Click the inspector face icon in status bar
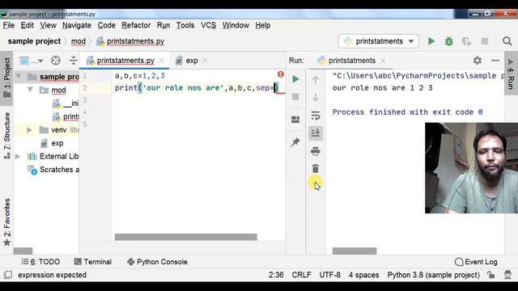Image resolution: width=518 pixels, height=291 pixels. click(507, 275)
